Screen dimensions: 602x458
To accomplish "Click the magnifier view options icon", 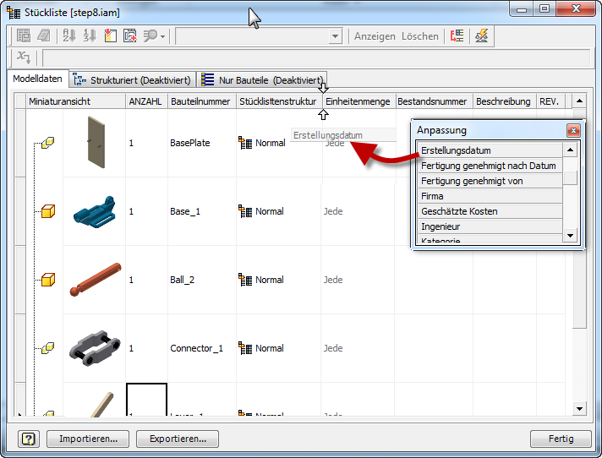I will tap(150, 36).
